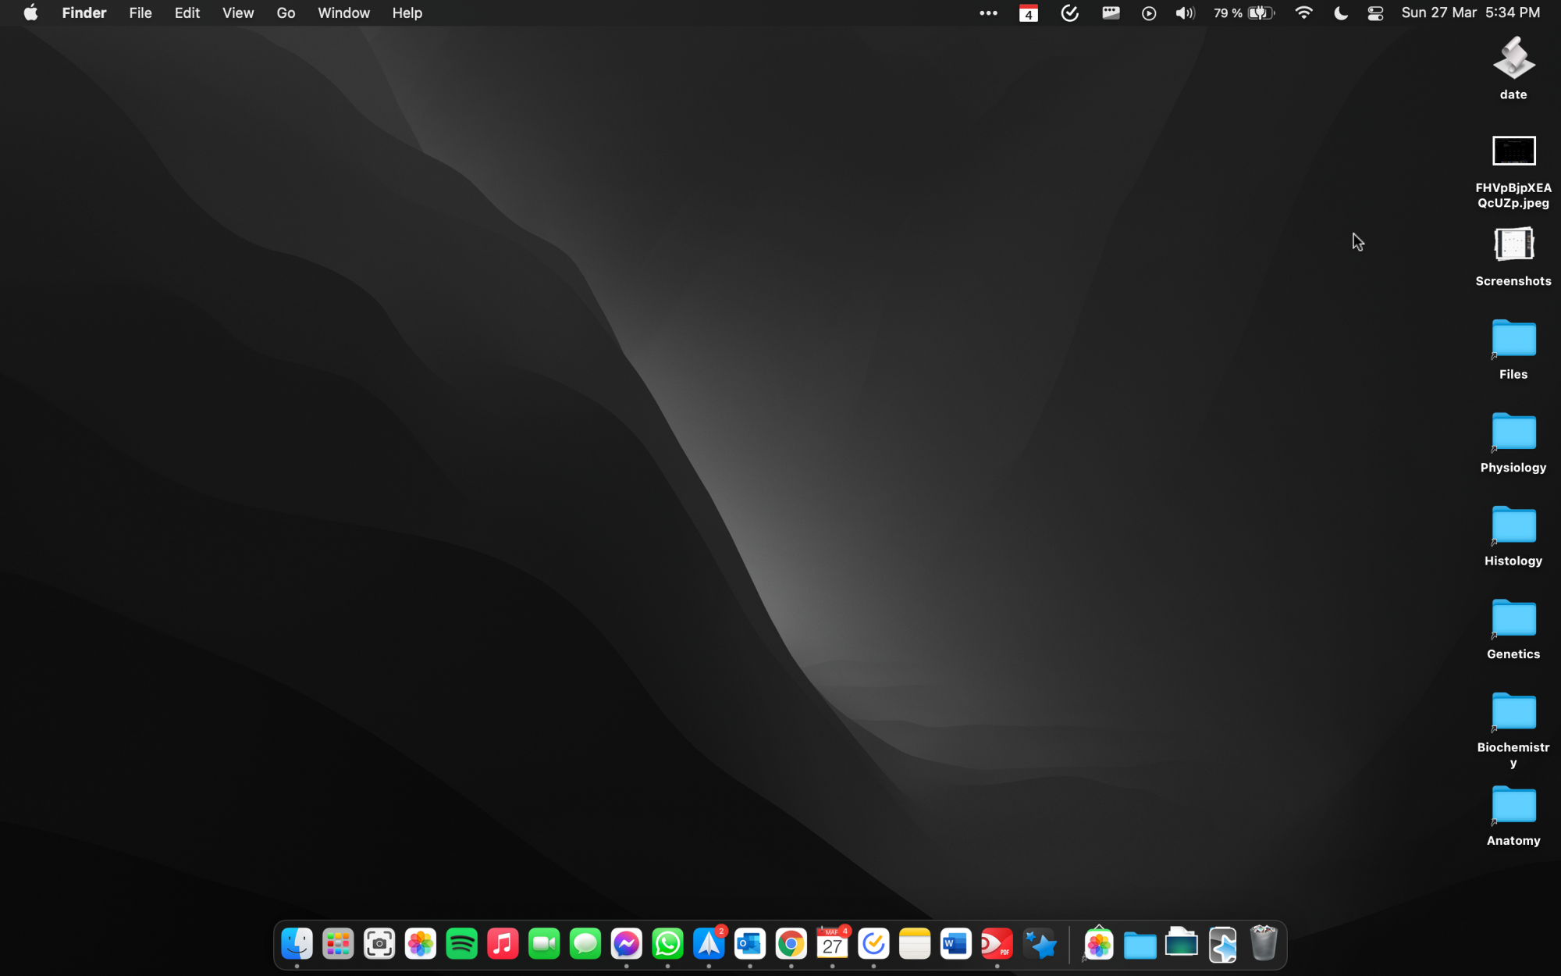Open the Screenshot app in the dock
This screenshot has width=1561, height=976.
379,944
